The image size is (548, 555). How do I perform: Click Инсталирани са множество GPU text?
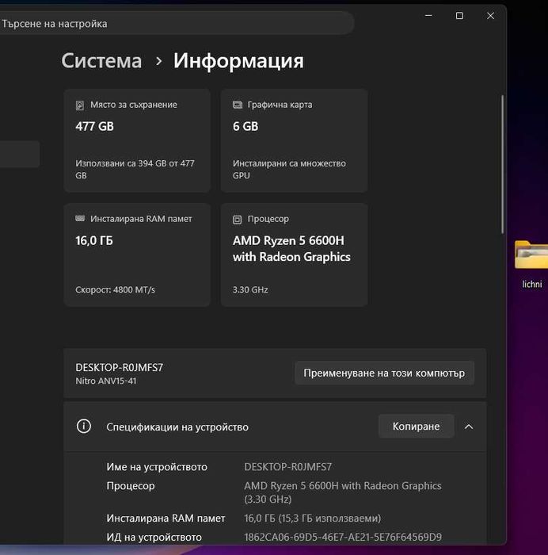(x=289, y=169)
